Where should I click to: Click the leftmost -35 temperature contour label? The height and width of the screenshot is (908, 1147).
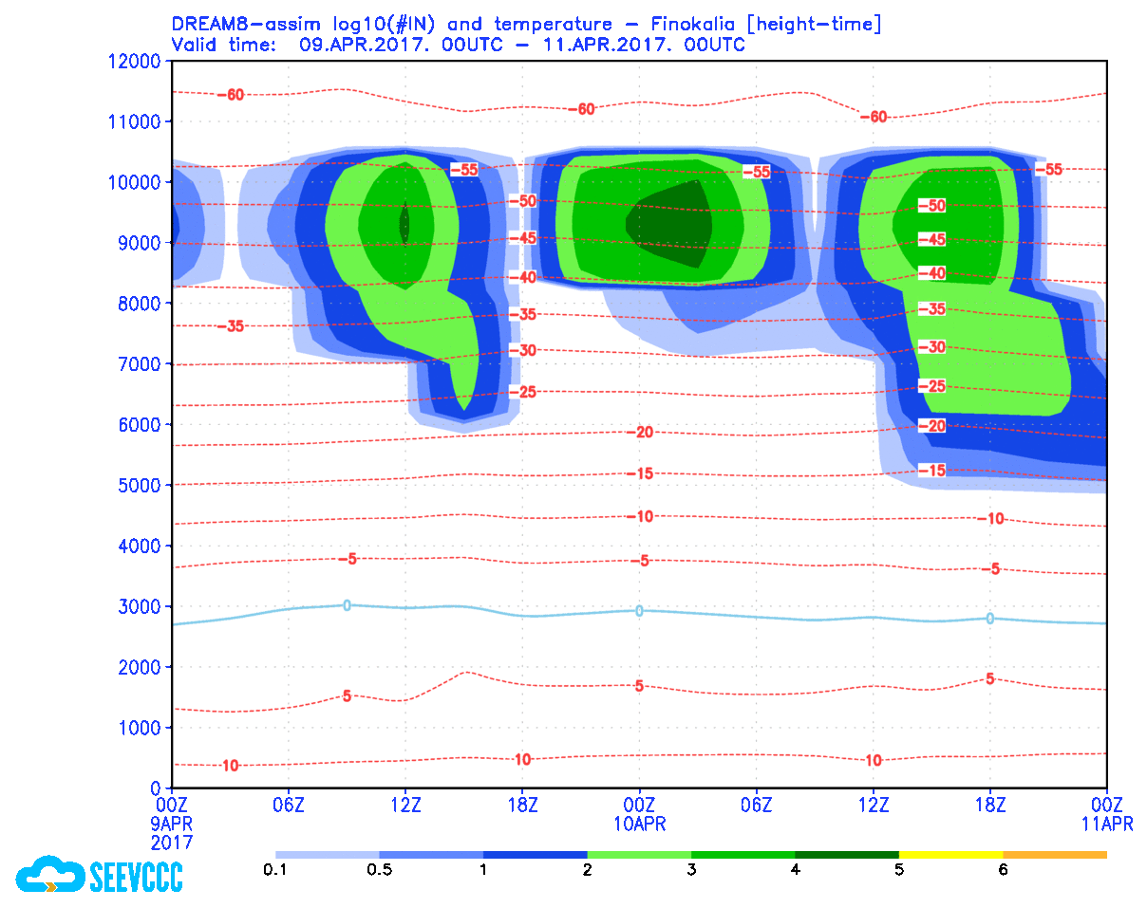click(230, 326)
